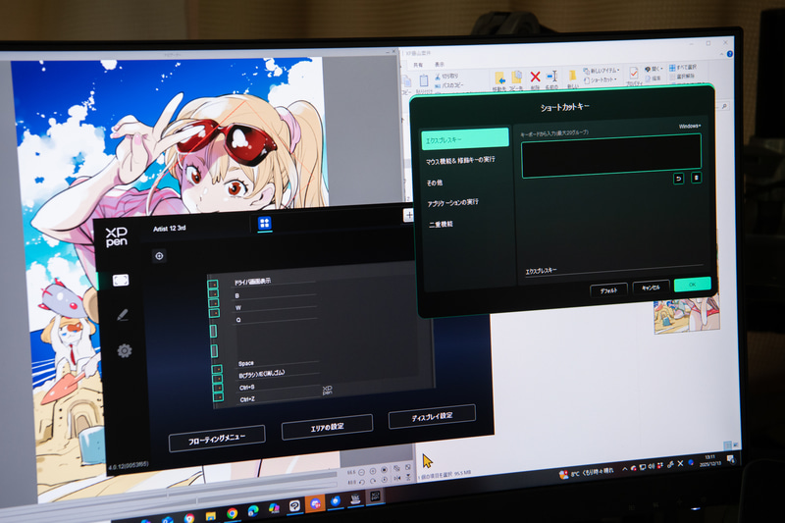This screenshot has width=785, height=523.
Task: Select the lower roller wheel key on tablet
Action: 214,351
